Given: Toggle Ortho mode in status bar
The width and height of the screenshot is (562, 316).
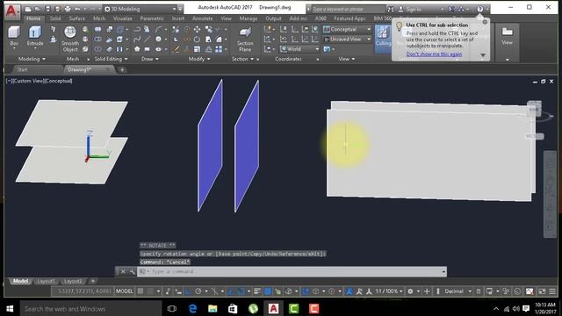Looking at the screenshot, I should pyautogui.click(x=188, y=291).
